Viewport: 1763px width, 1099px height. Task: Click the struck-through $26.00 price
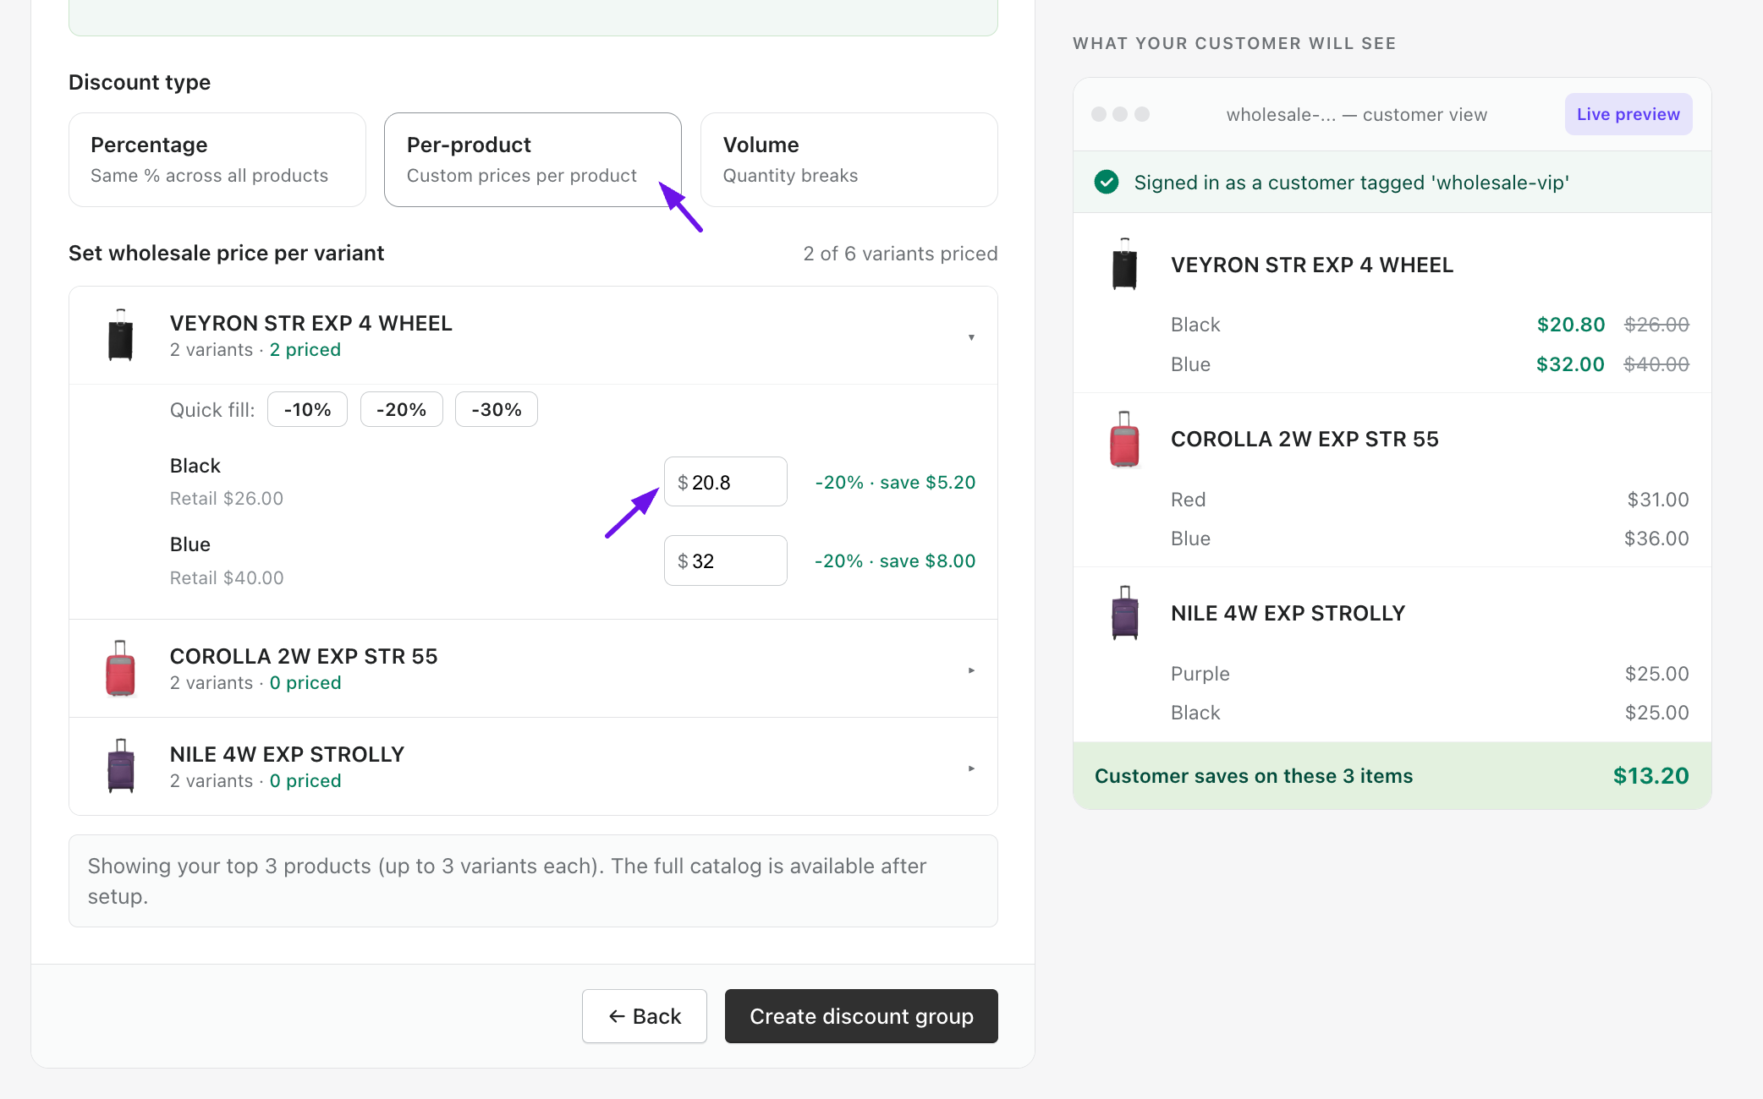tap(1656, 325)
